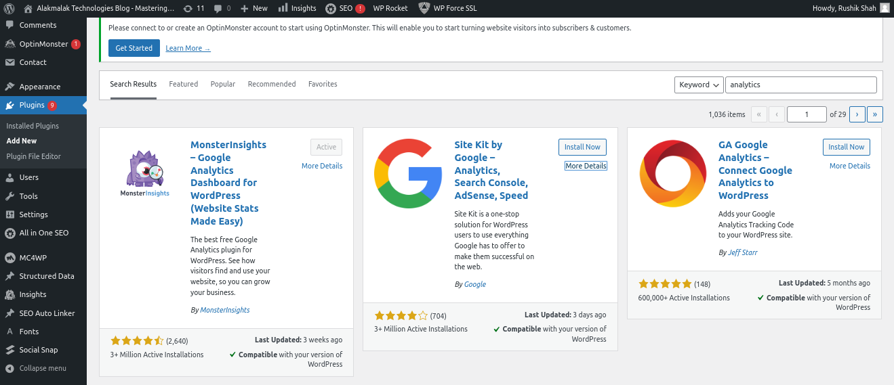
Task: Click the red 9 Plugins update badge
Action: point(52,105)
